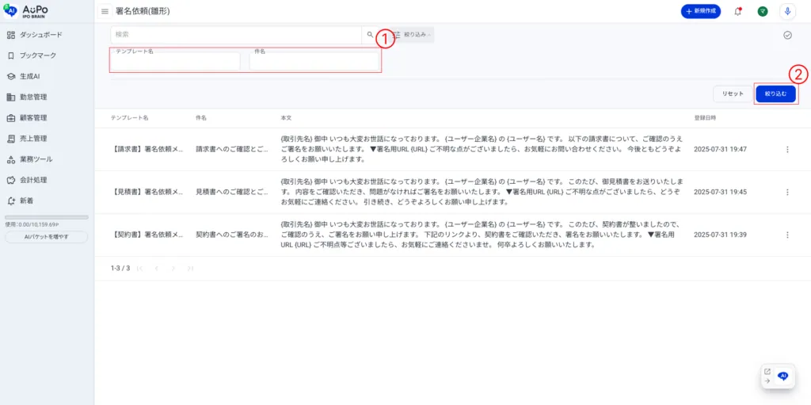Click the magnifier search icon

click(x=370, y=35)
